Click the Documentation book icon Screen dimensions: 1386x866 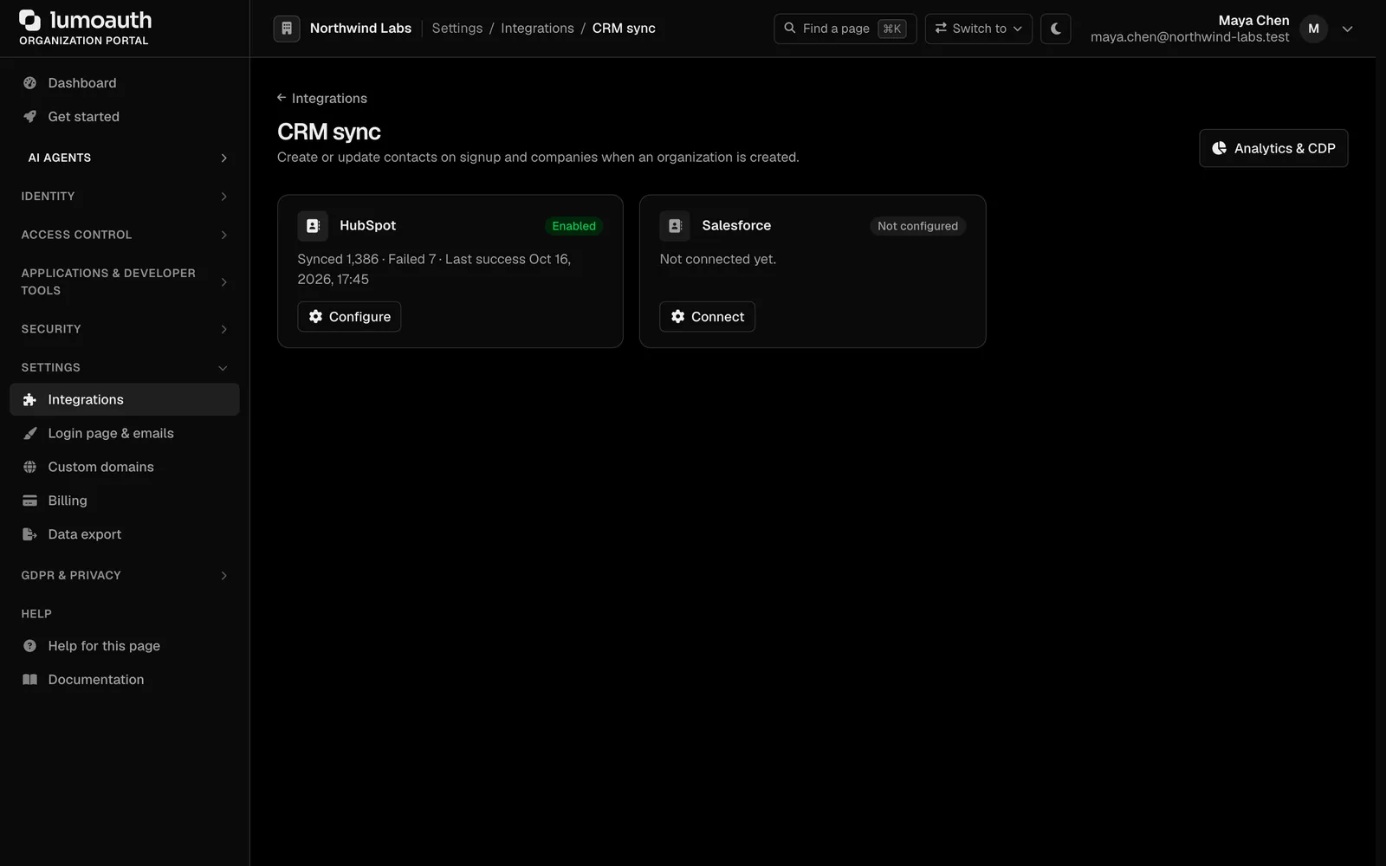30,680
